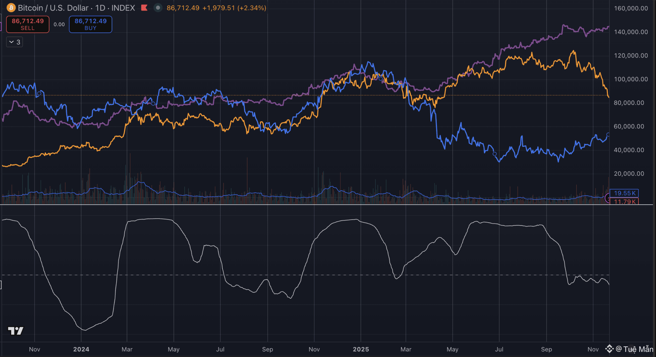
Task: Open the Bitcoin / U.S. Dollar symbol title
Action: pyautogui.click(x=53, y=8)
